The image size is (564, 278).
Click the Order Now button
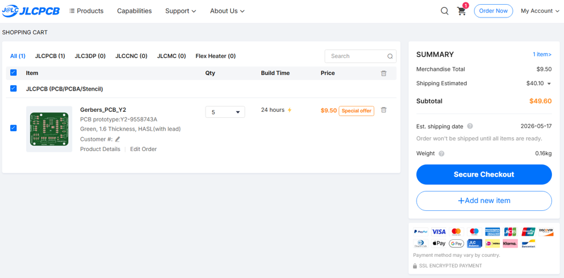click(493, 11)
